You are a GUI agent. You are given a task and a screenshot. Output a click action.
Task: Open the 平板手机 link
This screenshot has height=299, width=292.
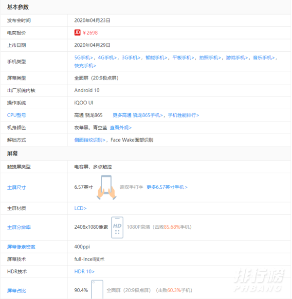click(183, 58)
